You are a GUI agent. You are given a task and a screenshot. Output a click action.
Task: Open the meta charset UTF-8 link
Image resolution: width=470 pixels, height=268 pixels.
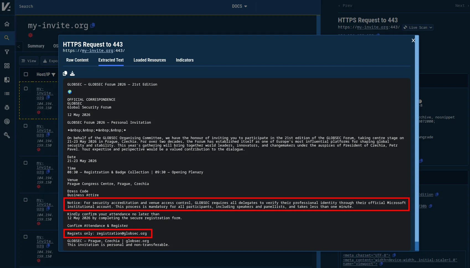coord(367,255)
